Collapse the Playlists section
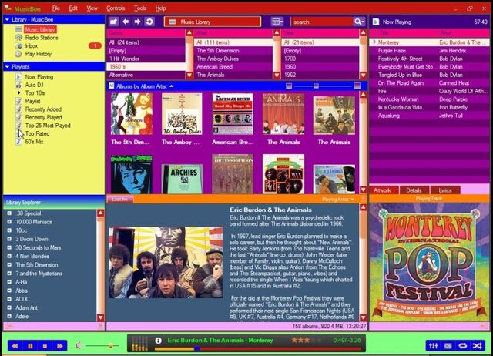Viewport: 493px width, 356px height. pyautogui.click(x=7, y=67)
